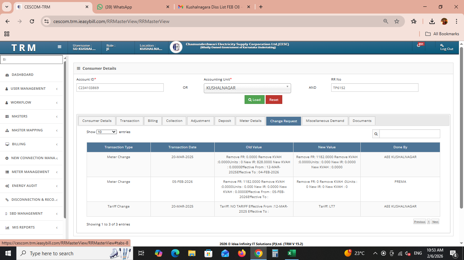Open the Deposit tab
The image size is (464, 260).
point(225,121)
